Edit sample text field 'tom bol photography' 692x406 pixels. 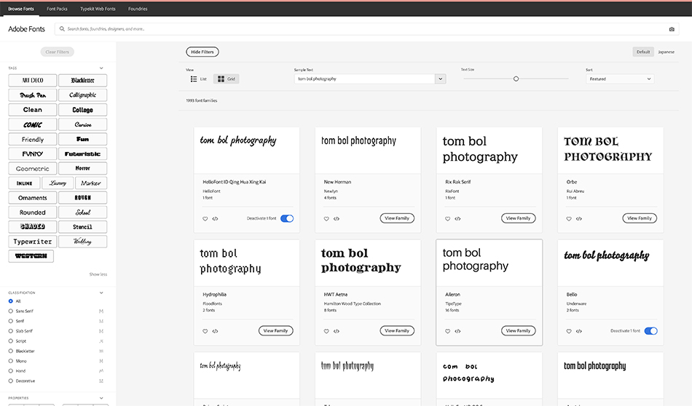364,79
